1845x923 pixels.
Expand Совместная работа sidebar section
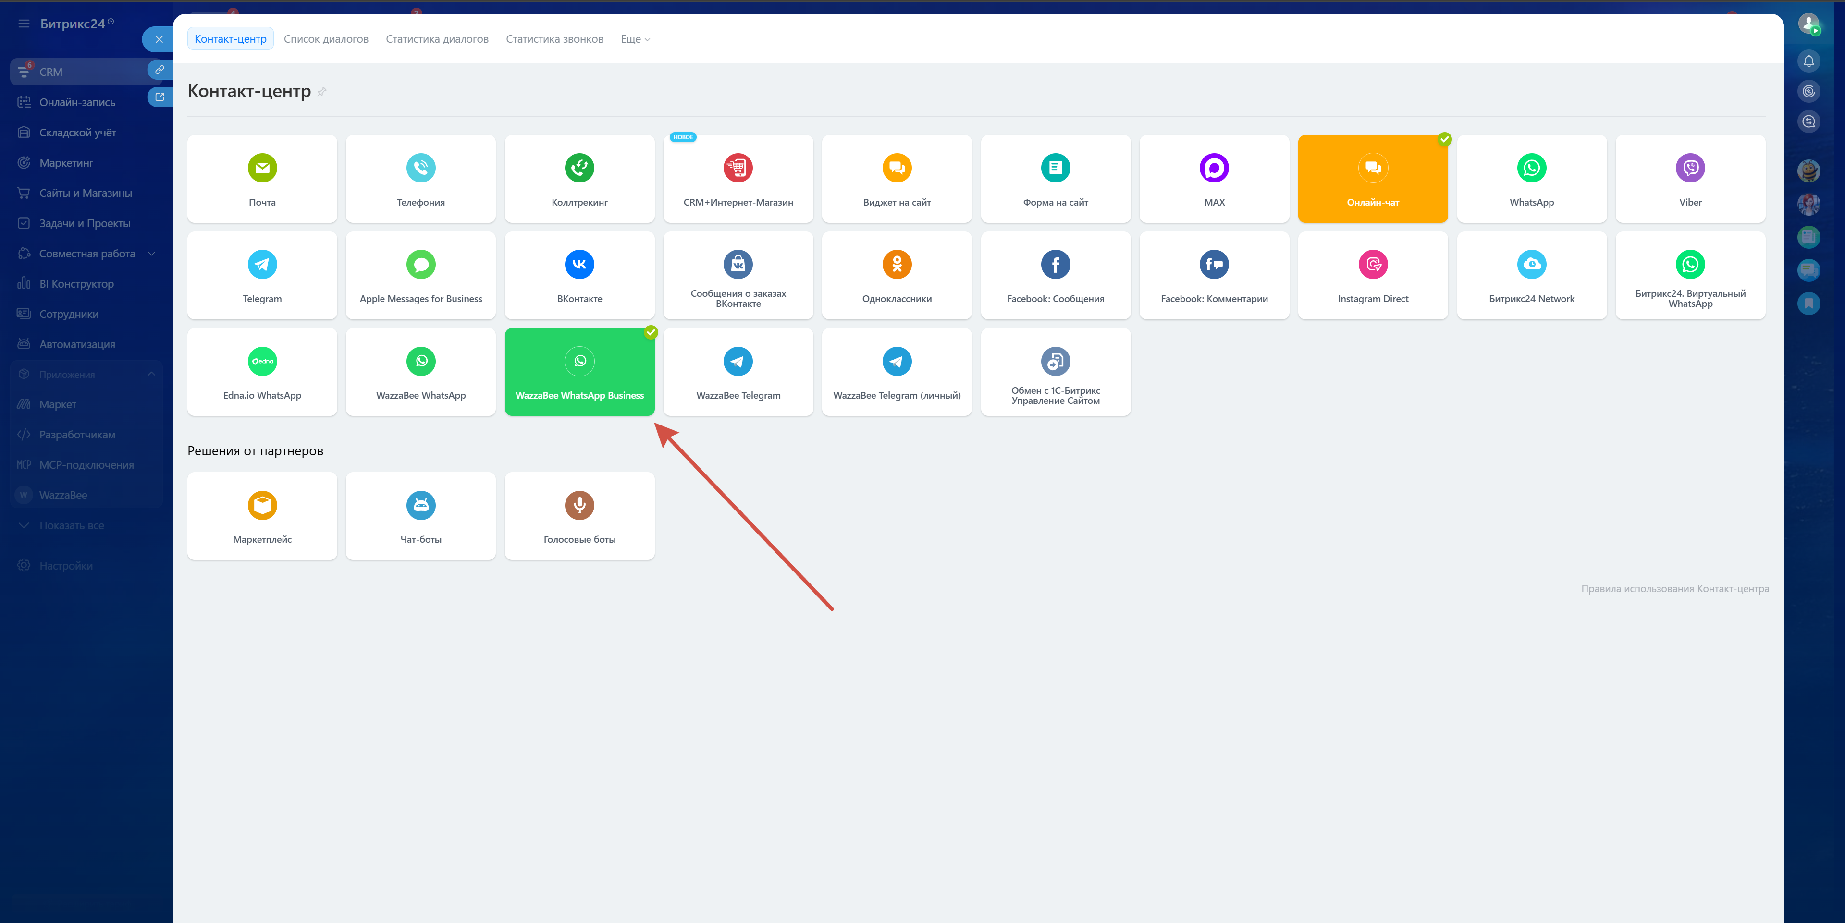[151, 254]
